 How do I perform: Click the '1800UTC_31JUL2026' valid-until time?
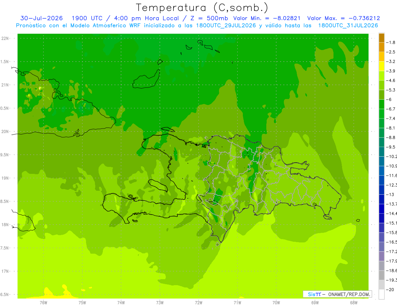[x=348, y=26]
